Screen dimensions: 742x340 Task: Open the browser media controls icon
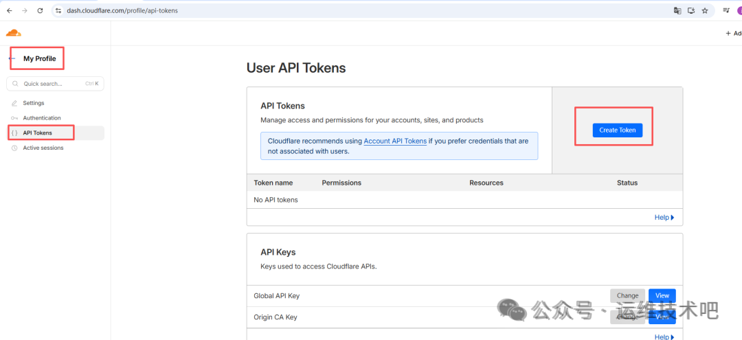click(726, 10)
